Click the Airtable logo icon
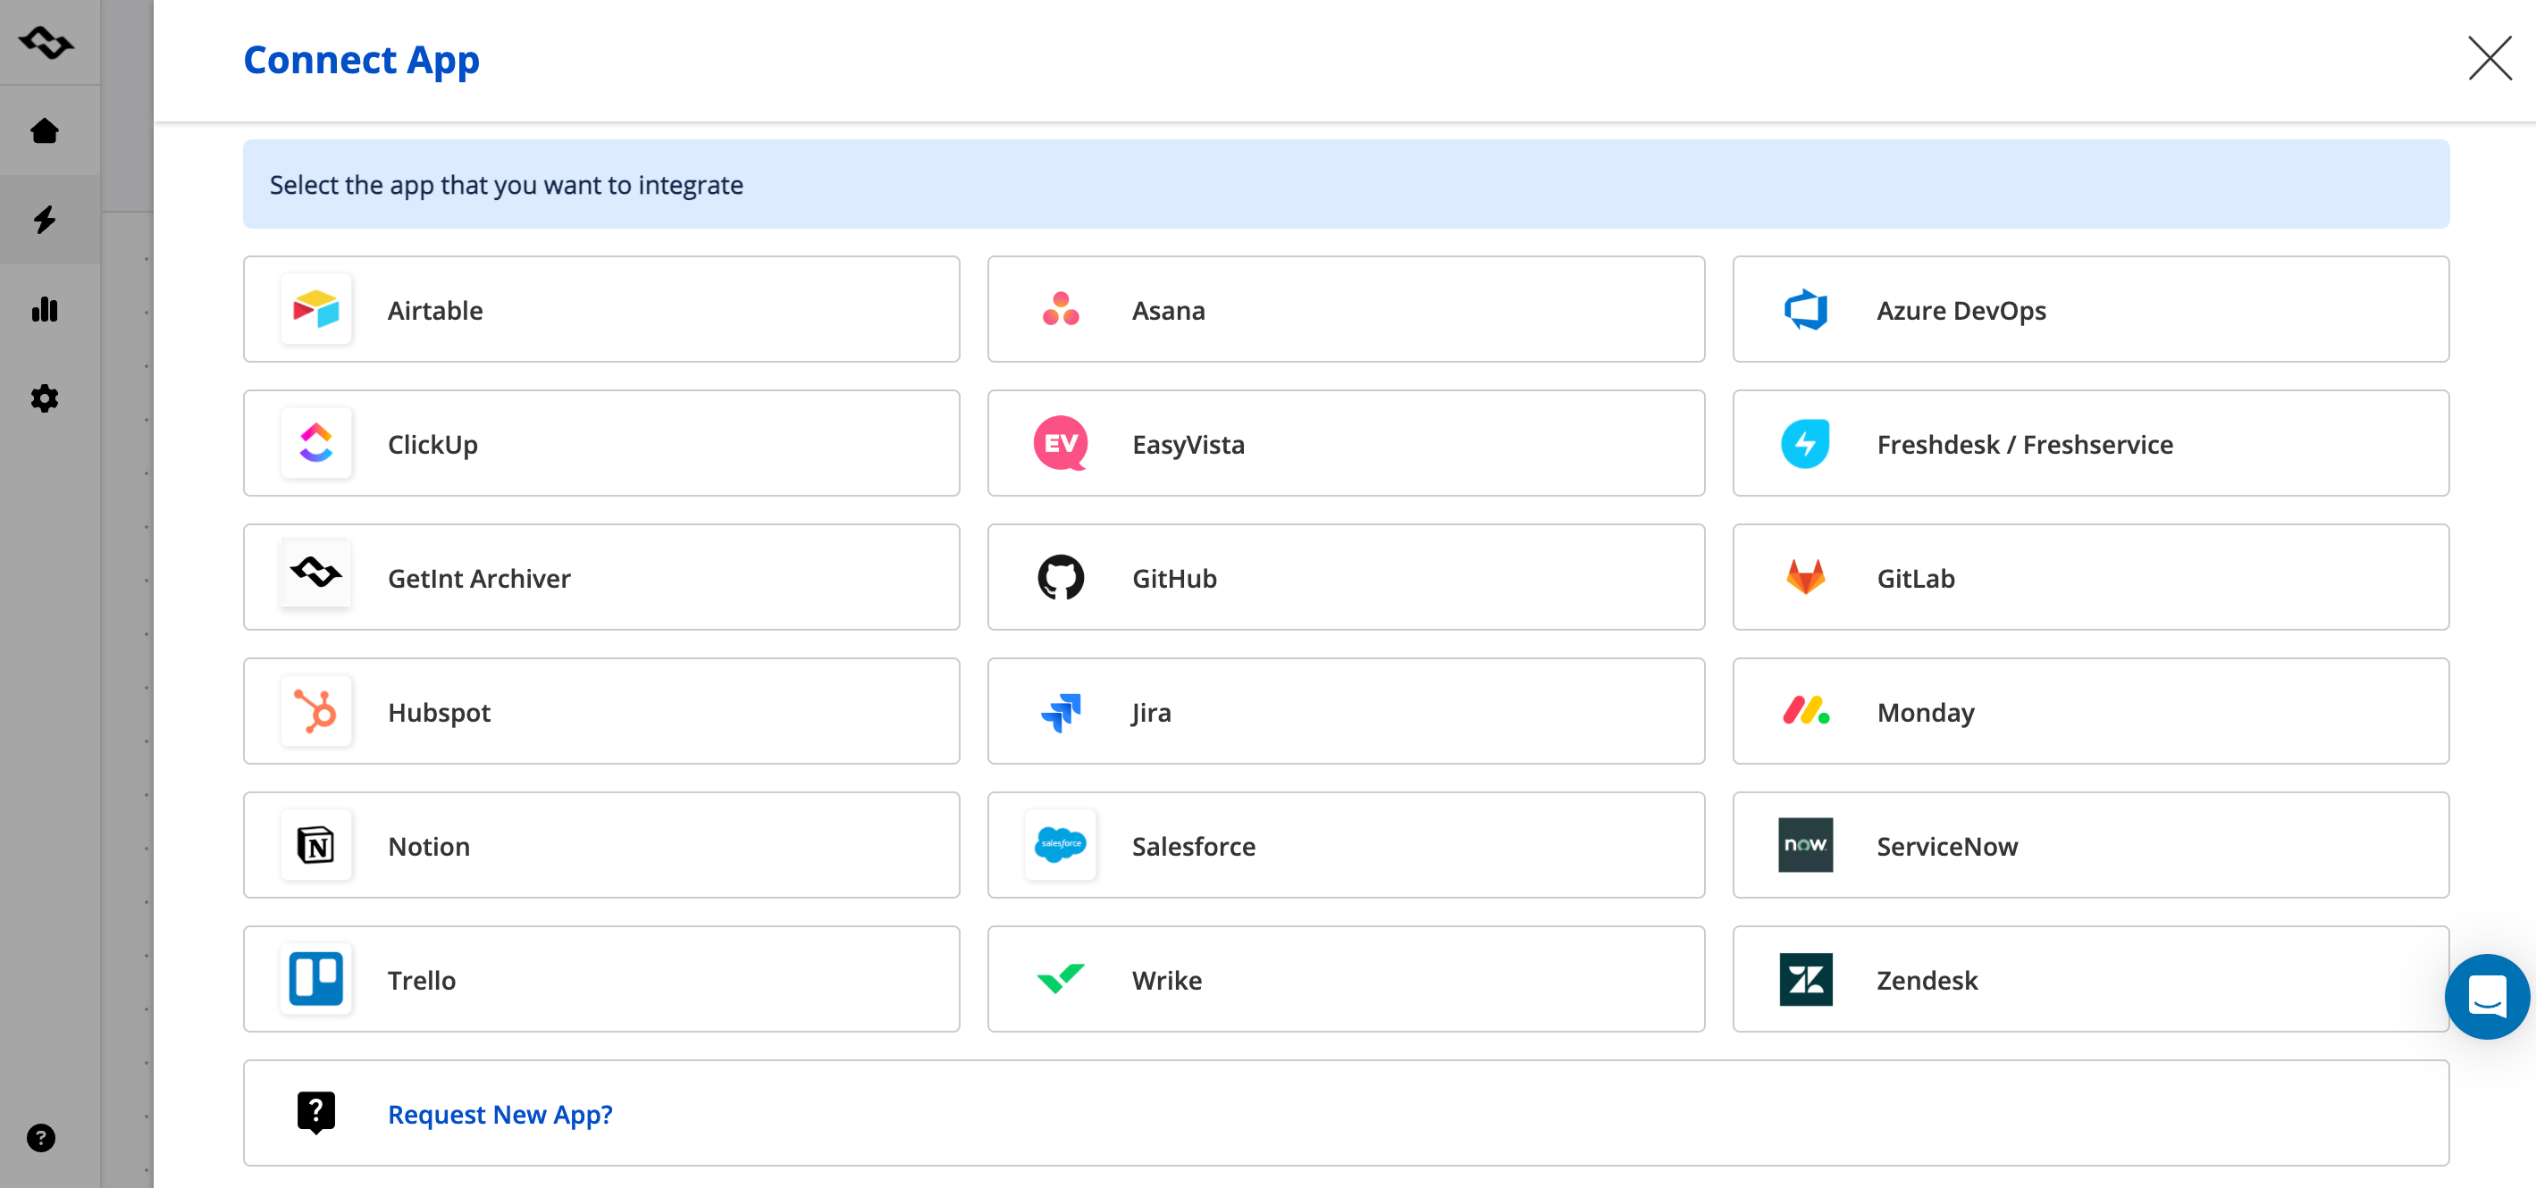 (316, 309)
